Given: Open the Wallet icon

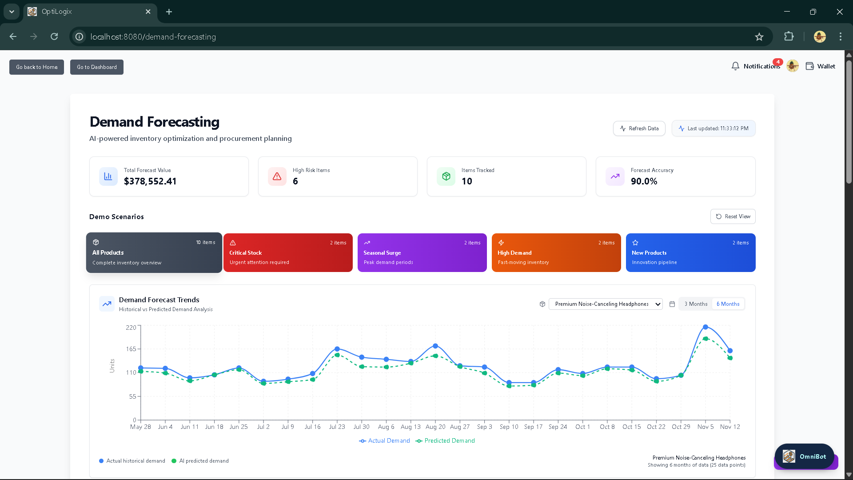Looking at the screenshot, I should tap(810, 66).
